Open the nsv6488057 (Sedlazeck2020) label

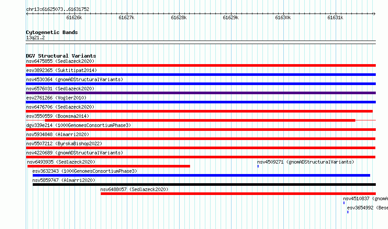134,189
